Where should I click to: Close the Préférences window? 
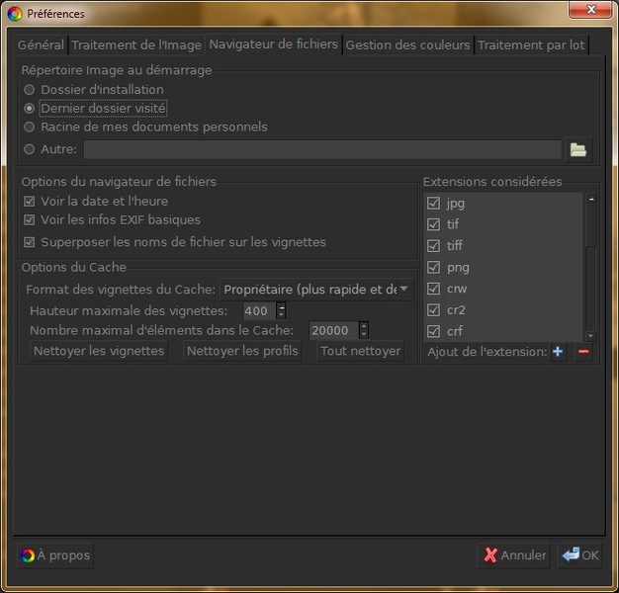pyautogui.click(x=591, y=13)
